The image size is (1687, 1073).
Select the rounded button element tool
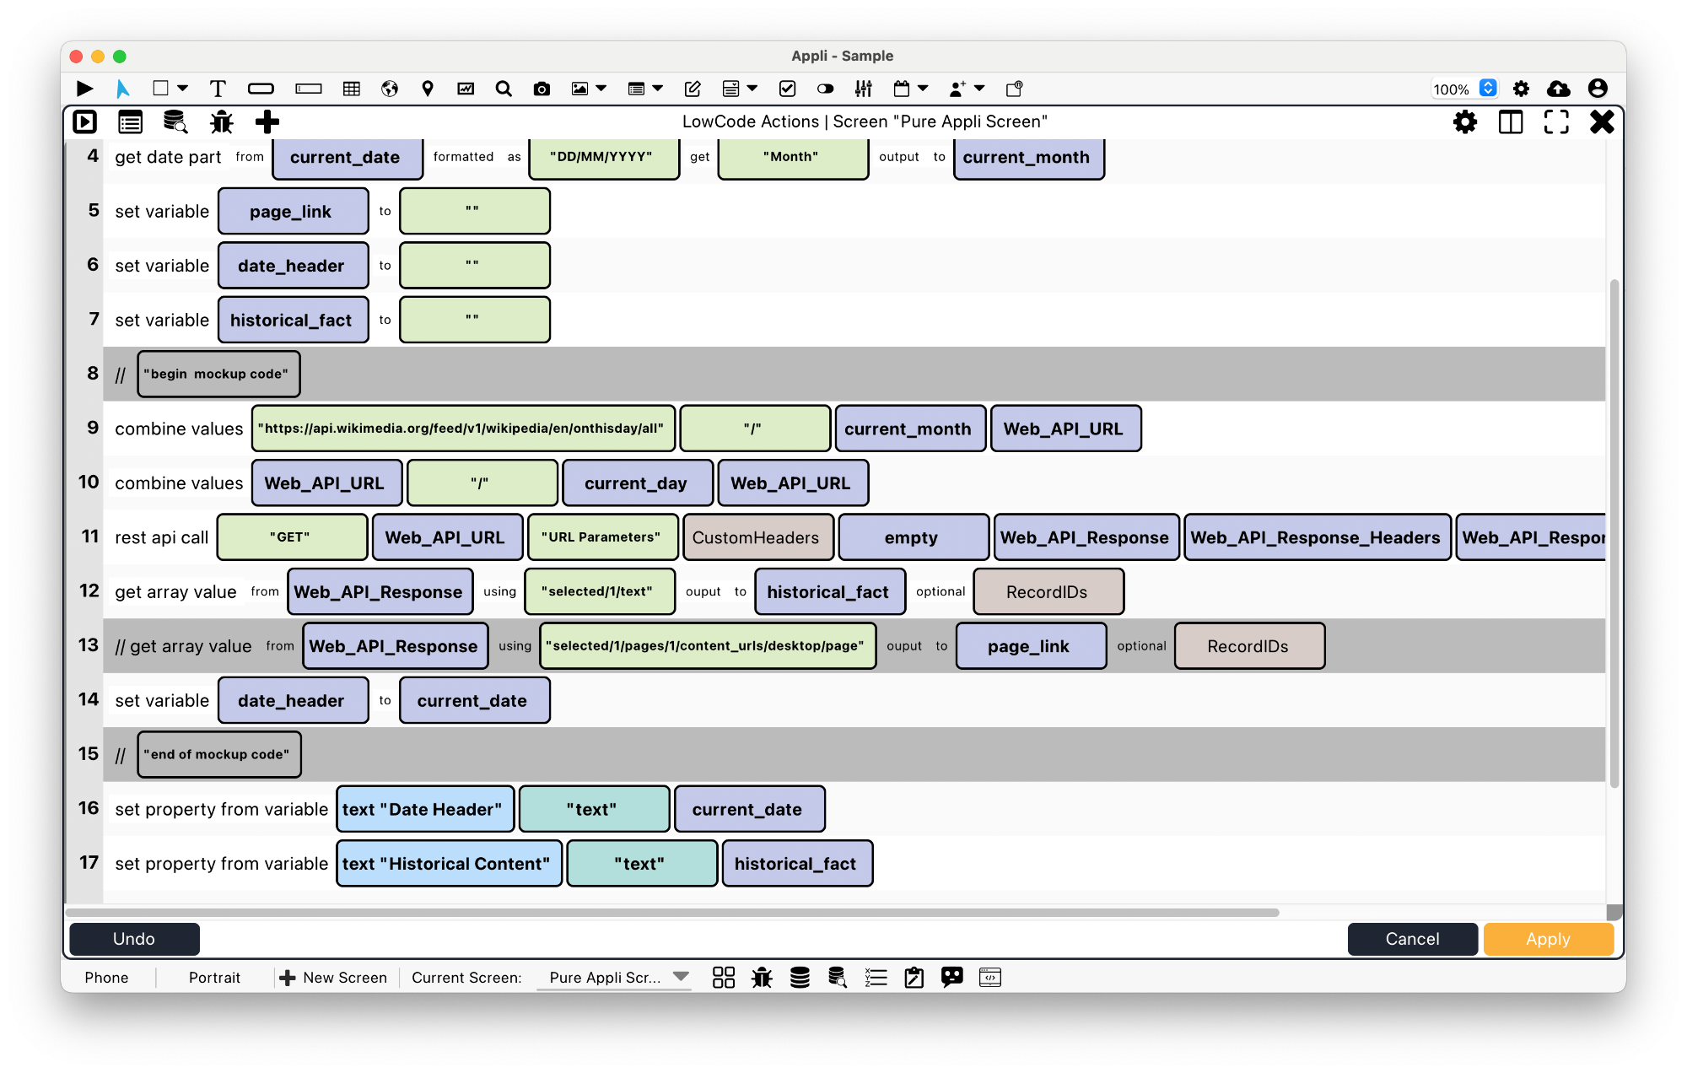(261, 89)
